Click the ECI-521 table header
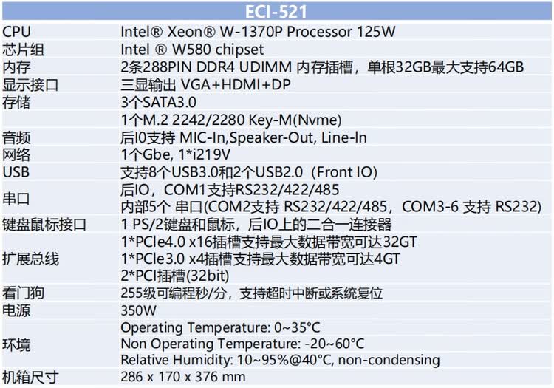Image resolution: width=554 pixels, height=388 pixels. pos(276,12)
